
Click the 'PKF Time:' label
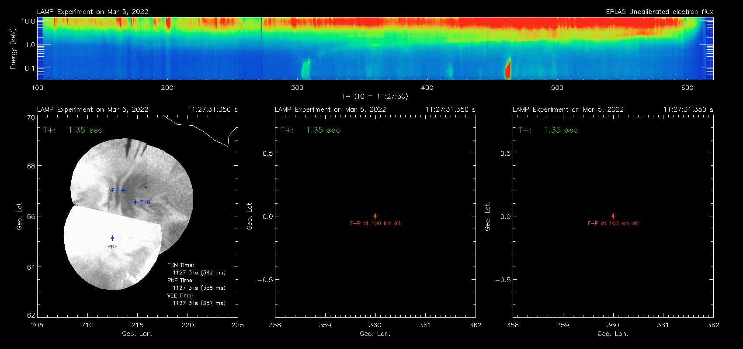[181, 281]
